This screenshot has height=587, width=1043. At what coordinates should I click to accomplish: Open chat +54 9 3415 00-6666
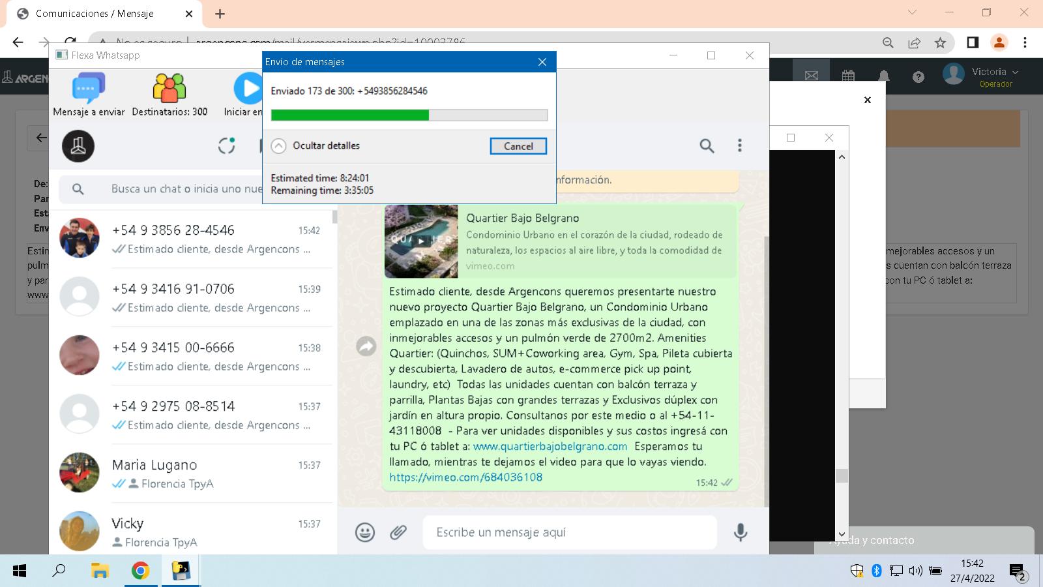click(x=194, y=355)
